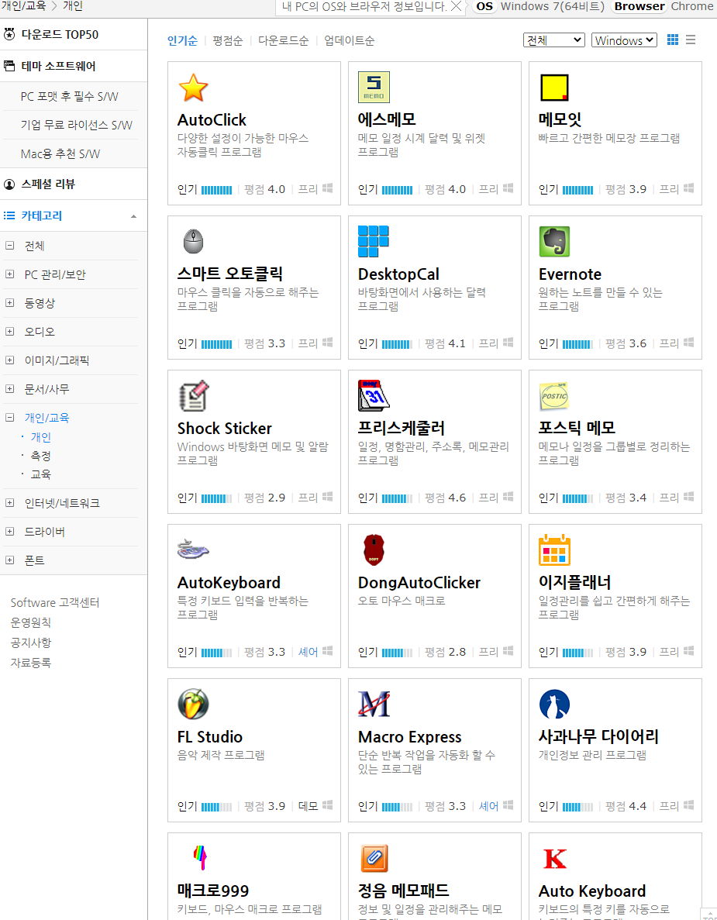Open 다운로드 TOP50 menu
The width and height of the screenshot is (717, 920).
point(60,35)
